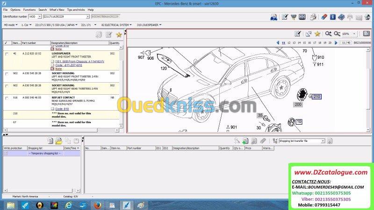Check the rear tweeters socket housing row

(7, 86)
